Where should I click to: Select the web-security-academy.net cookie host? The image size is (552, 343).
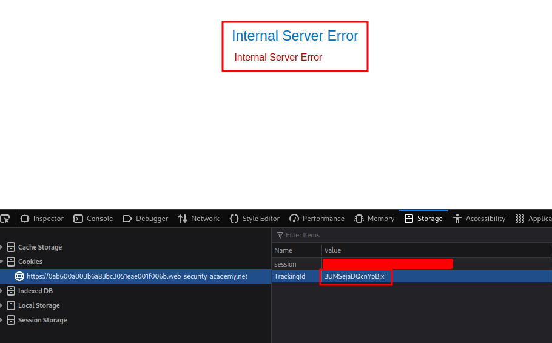point(137,276)
